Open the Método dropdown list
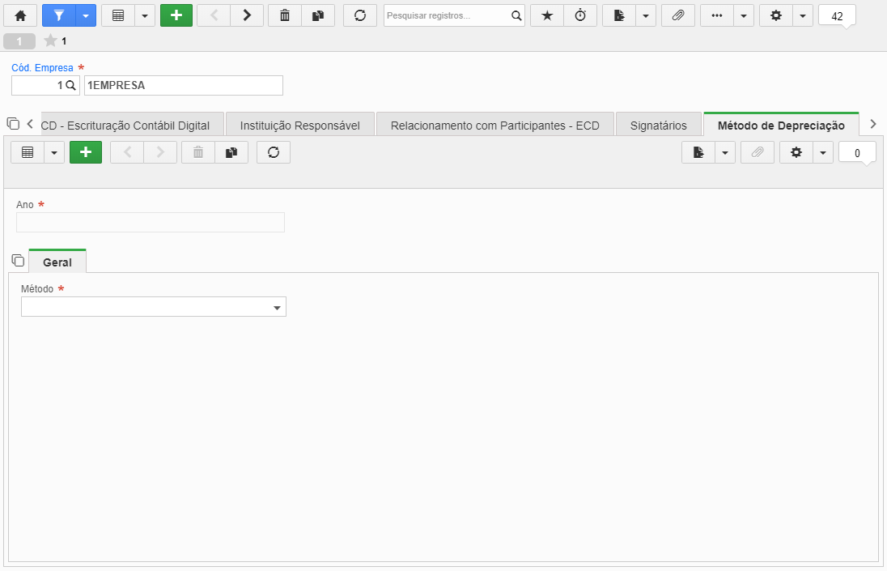This screenshot has width=887, height=571. (153, 307)
